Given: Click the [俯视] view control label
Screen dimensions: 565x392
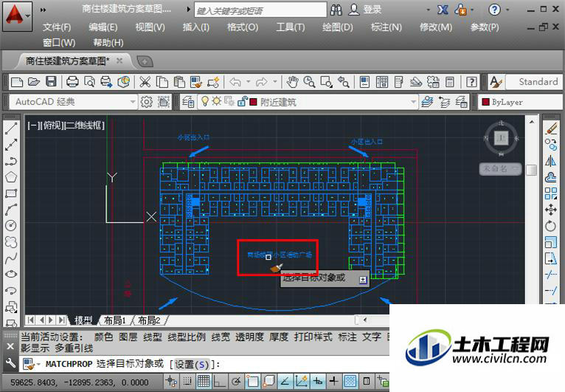Looking at the screenshot, I should click(52, 125).
